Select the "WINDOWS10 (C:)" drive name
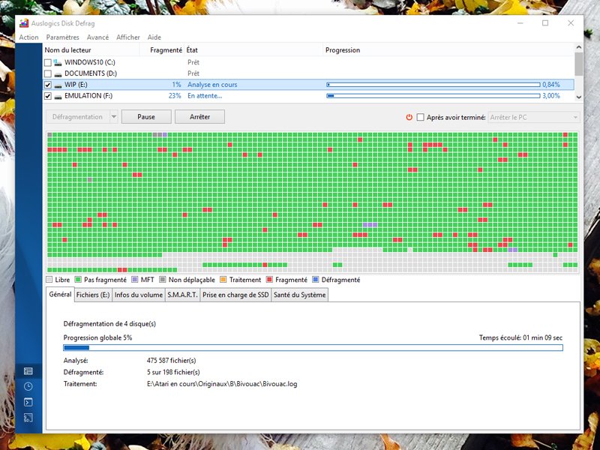The image size is (600, 450). 90,62
